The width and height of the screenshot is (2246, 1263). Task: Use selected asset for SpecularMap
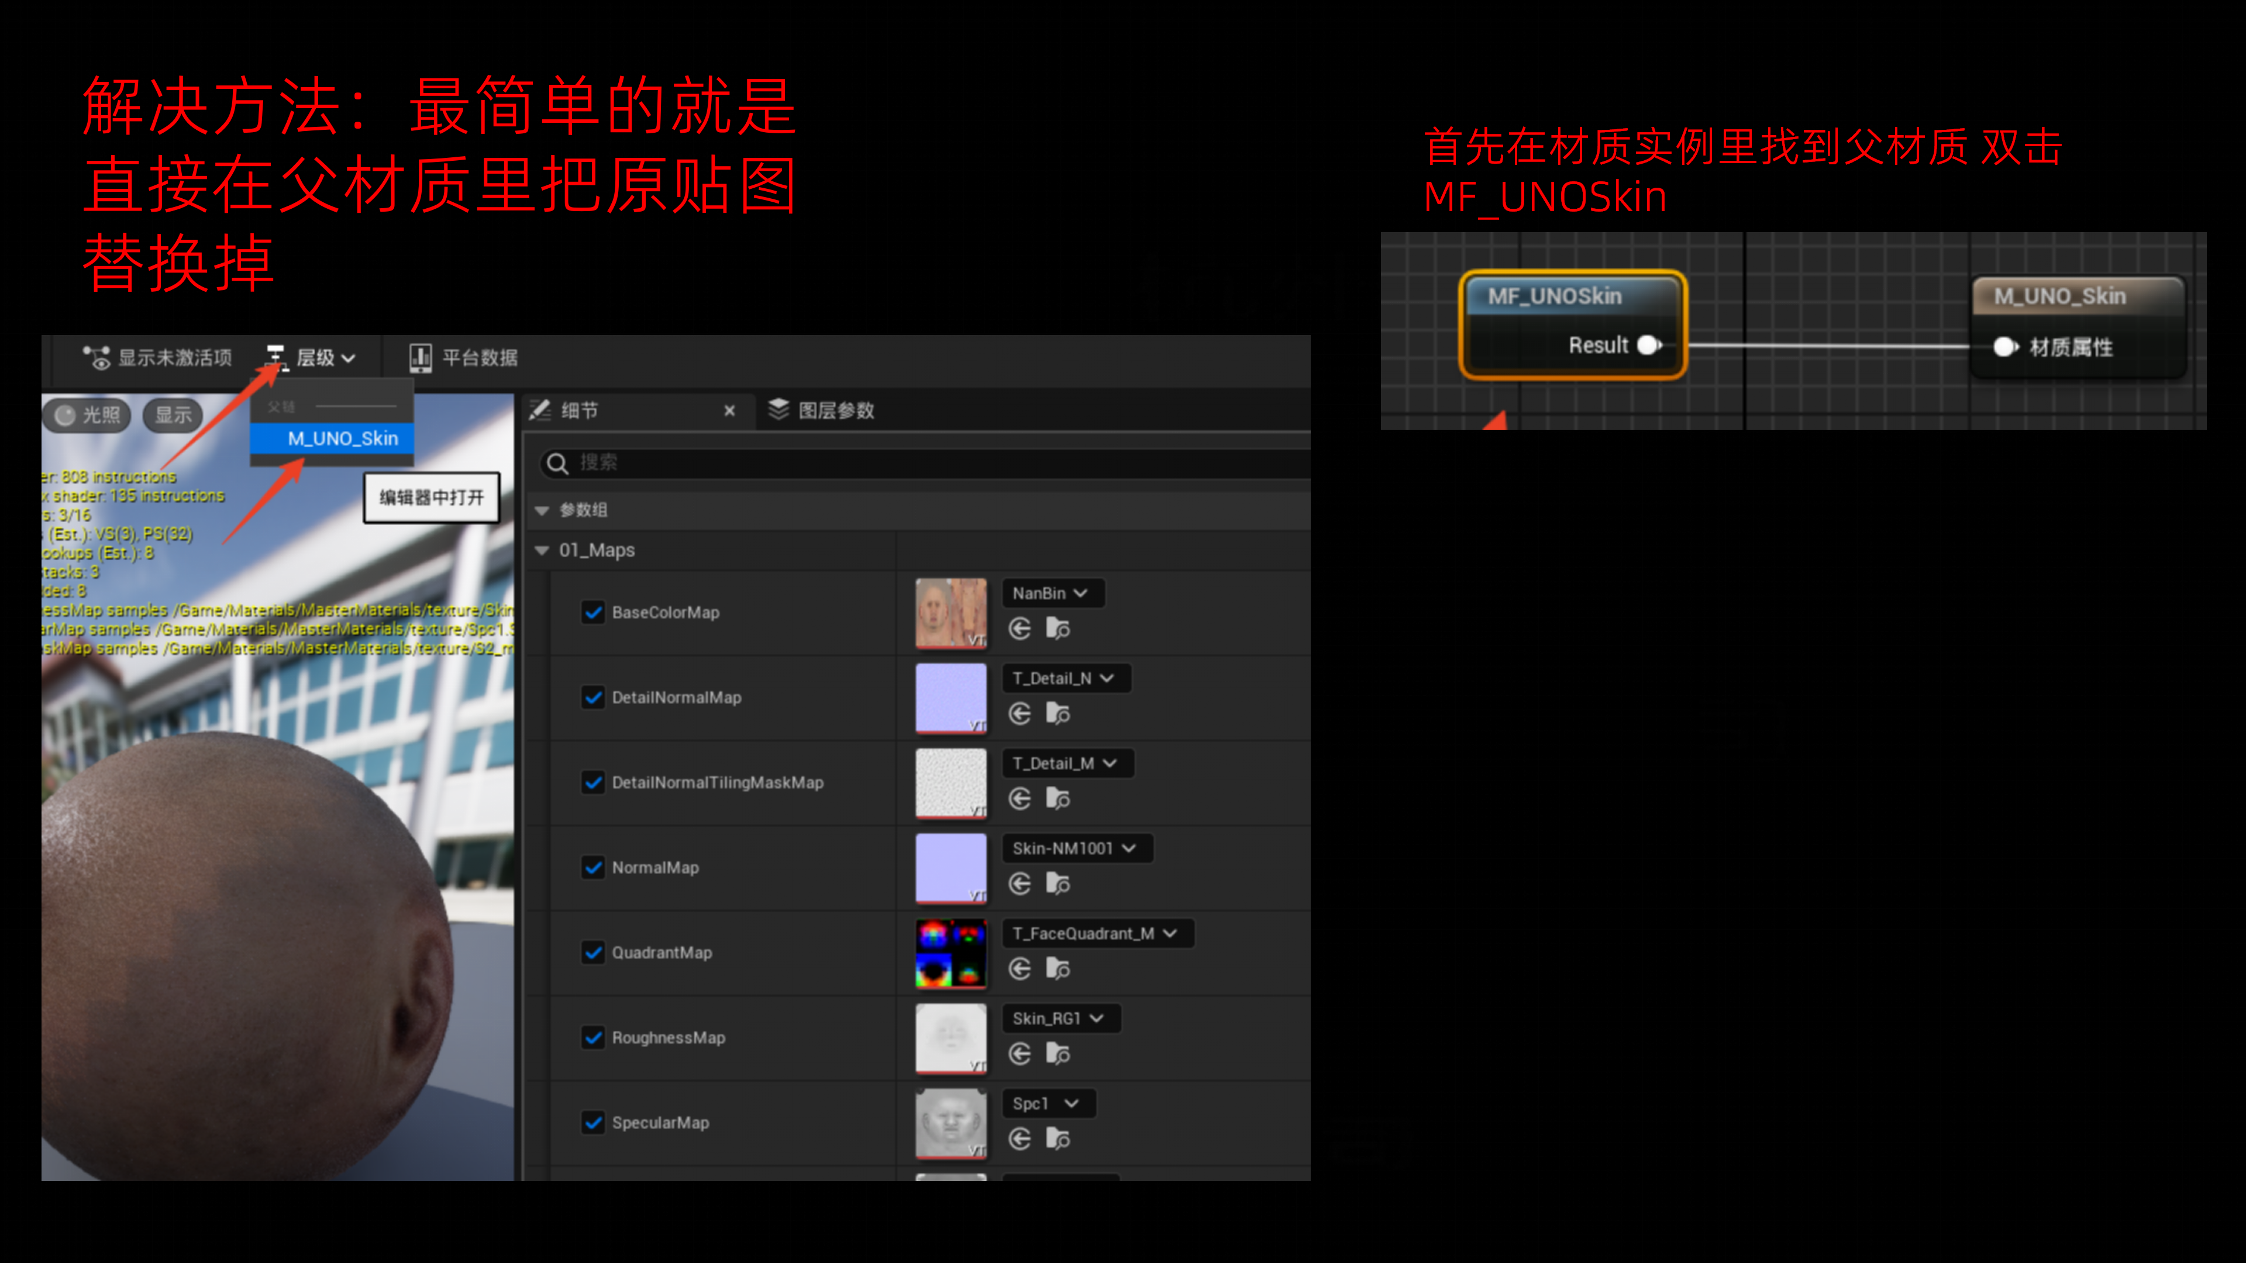click(x=1019, y=1138)
